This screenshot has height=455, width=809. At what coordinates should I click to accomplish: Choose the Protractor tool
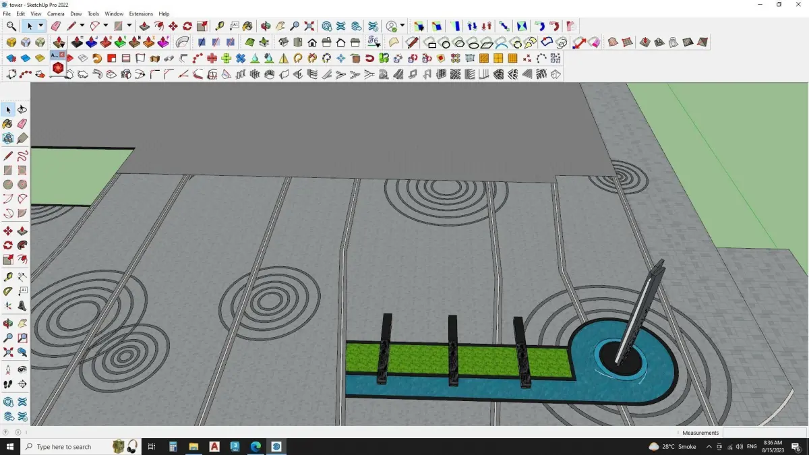click(x=8, y=291)
